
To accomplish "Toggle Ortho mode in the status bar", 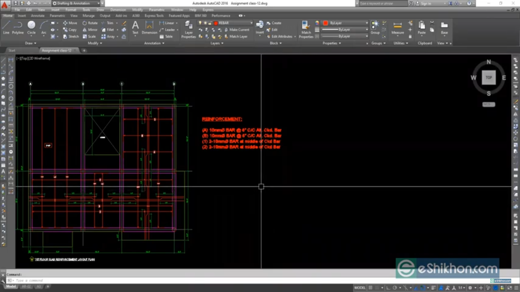I will click(x=389, y=288).
